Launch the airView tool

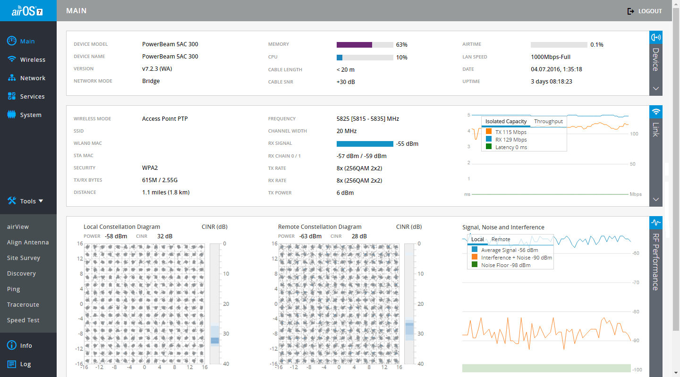[x=18, y=227]
